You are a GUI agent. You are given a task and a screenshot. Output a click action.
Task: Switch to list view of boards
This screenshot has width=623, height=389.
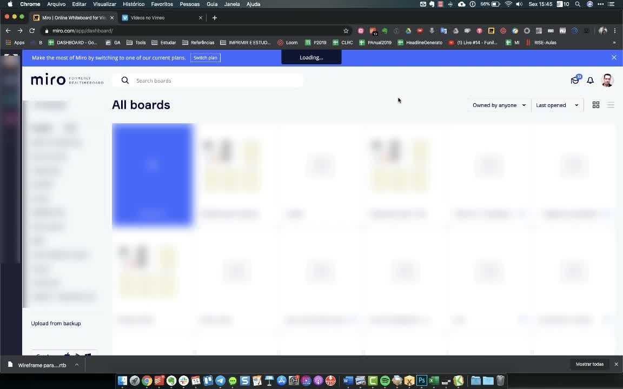coord(611,105)
